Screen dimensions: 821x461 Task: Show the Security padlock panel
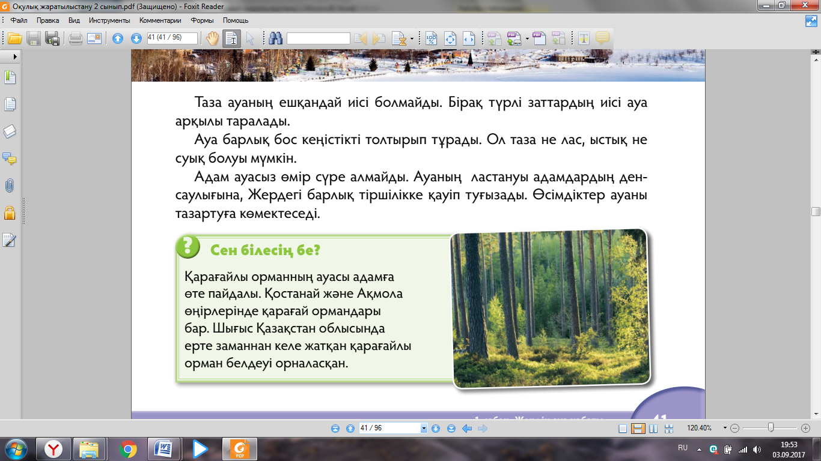(10, 212)
